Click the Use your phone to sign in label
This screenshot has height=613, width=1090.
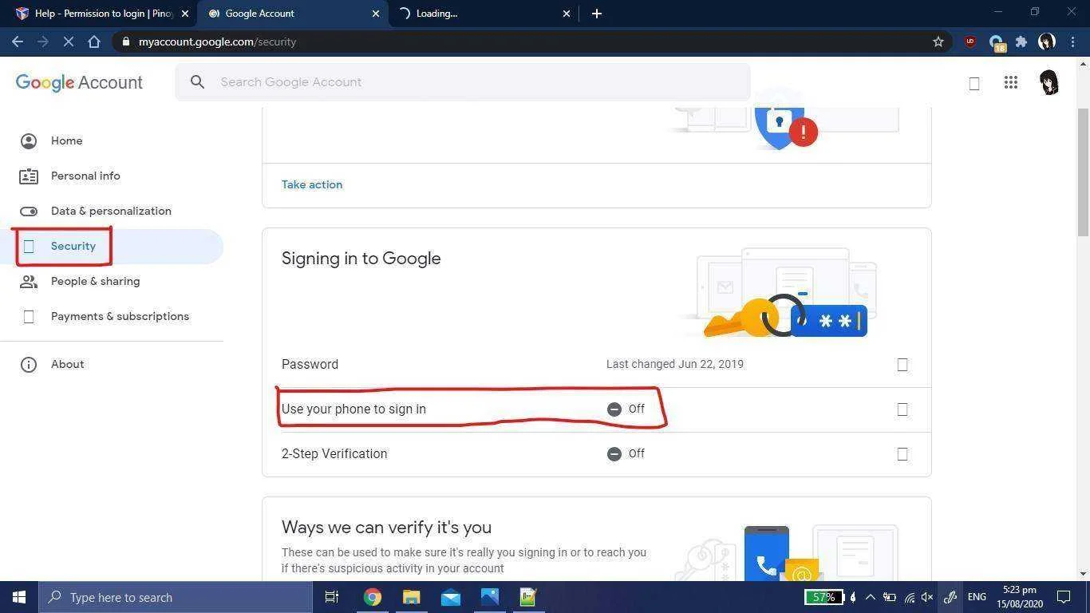tap(353, 409)
